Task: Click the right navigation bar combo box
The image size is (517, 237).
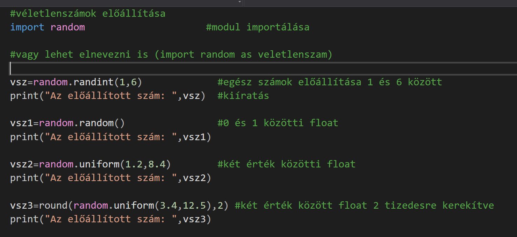Action: tap(380, 2)
